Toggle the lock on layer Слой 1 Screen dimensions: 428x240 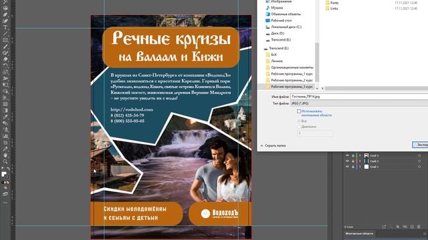[353, 167]
